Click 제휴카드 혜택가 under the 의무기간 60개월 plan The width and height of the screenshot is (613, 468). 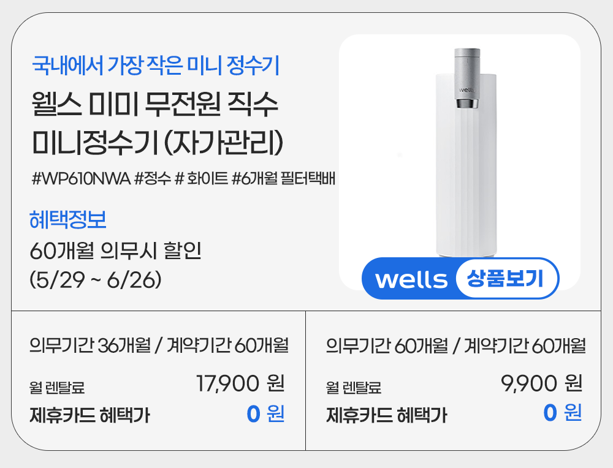[386, 416]
